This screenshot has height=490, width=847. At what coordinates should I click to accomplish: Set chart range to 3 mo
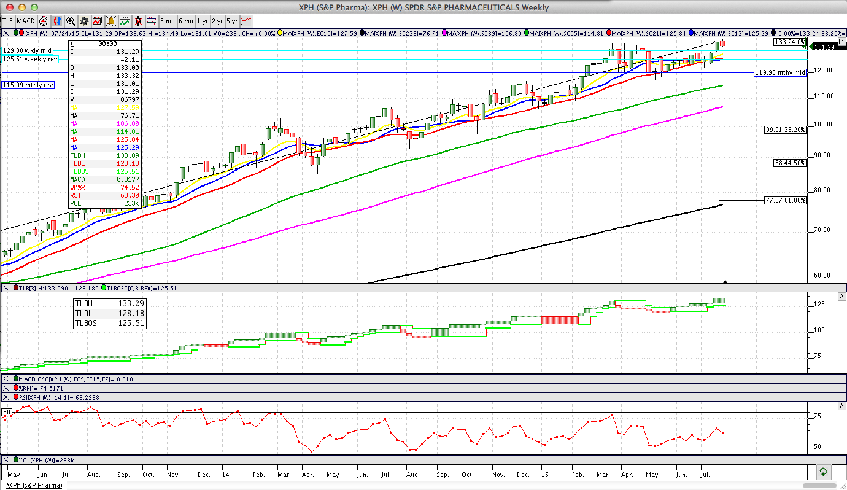pyautogui.click(x=168, y=20)
